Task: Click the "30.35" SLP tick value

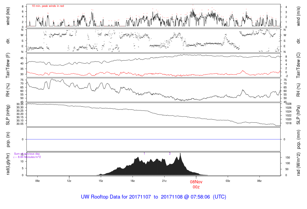Action: (20, 104)
